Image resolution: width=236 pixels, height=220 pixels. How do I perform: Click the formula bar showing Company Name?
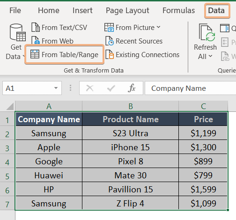(191, 88)
